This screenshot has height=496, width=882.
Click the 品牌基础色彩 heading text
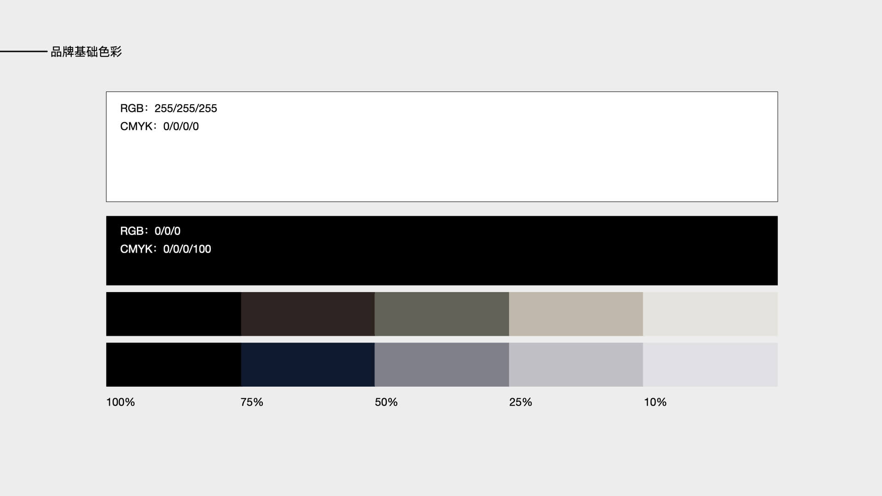(86, 52)
